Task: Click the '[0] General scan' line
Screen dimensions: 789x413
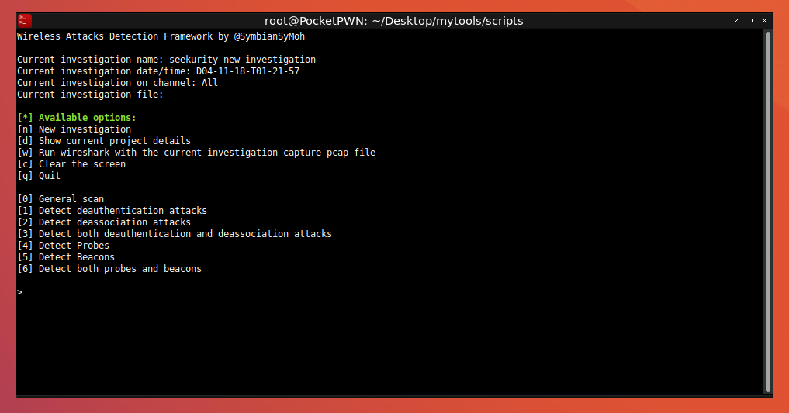Action: pos(61,199)
